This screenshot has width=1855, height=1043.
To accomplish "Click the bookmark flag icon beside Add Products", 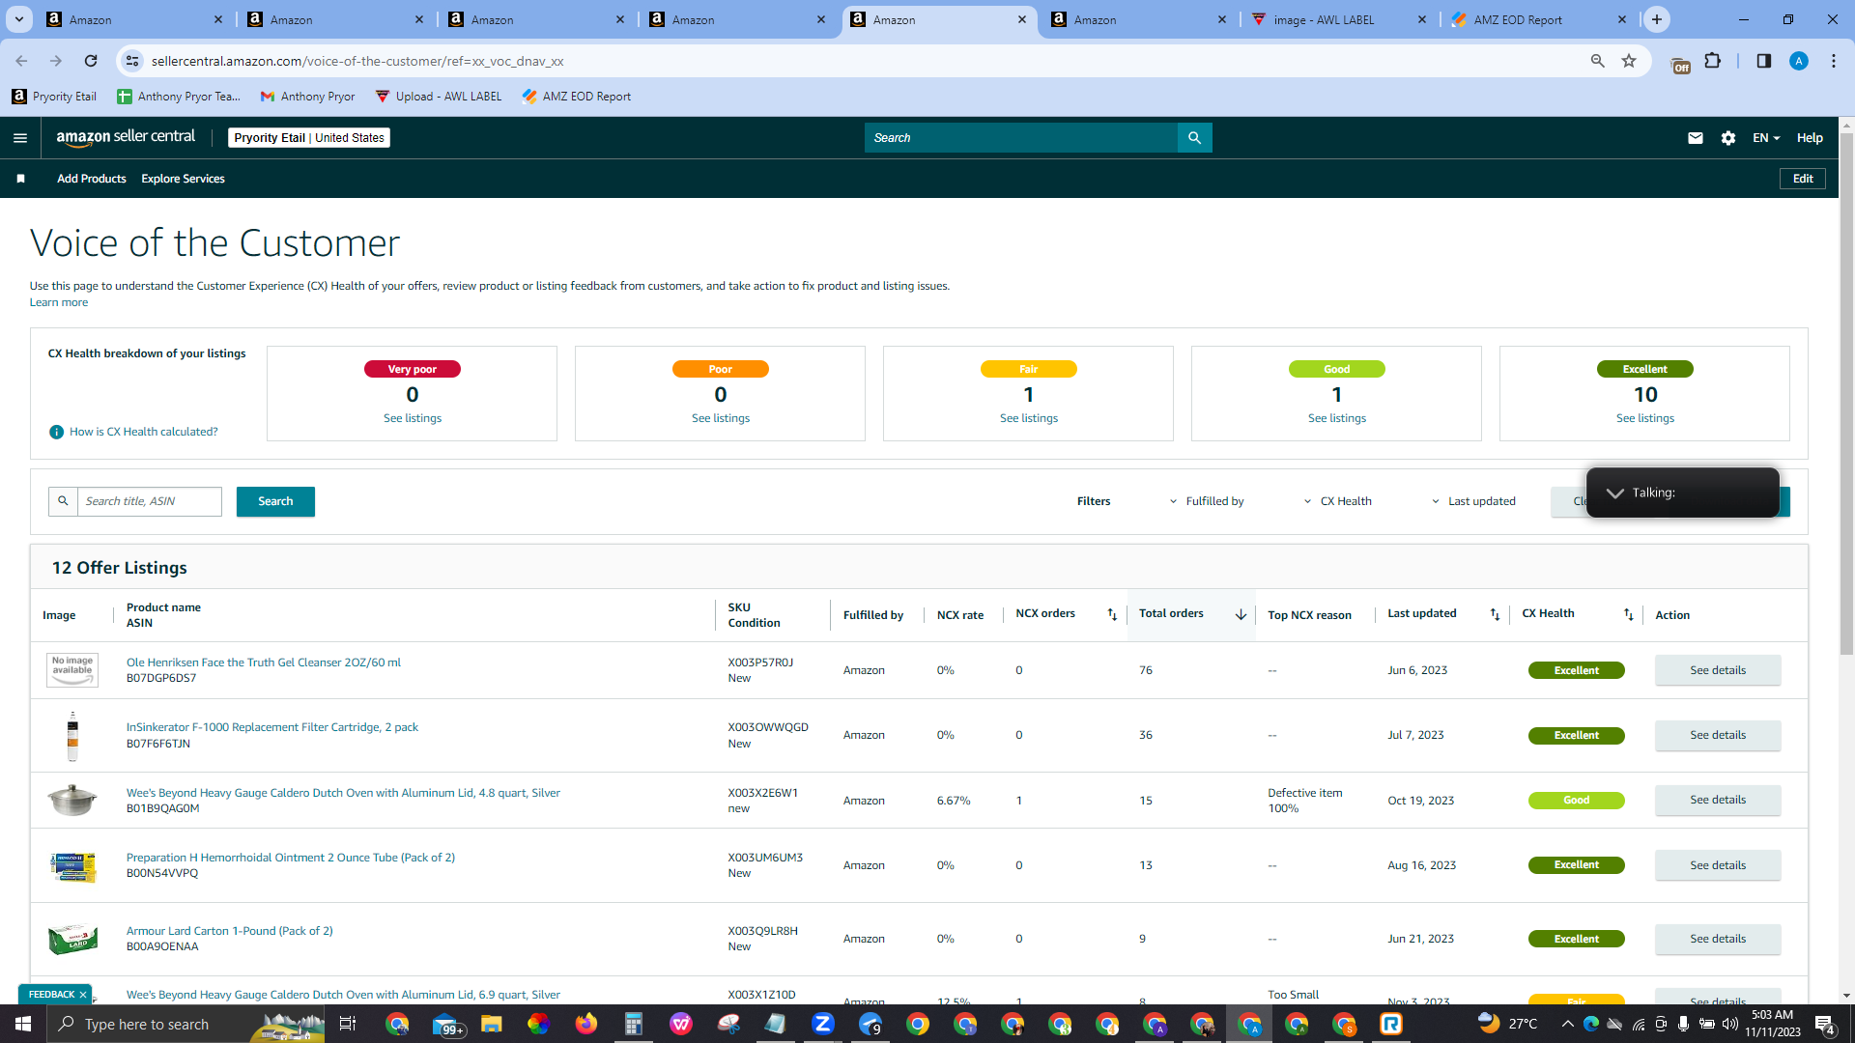I will tap(20, 179).
